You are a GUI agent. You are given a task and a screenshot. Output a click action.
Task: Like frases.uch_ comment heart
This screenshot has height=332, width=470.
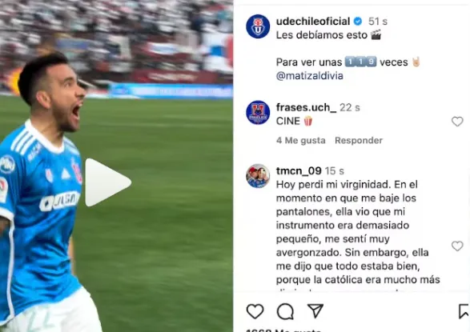pyautogui.click(x=457, y=122)
